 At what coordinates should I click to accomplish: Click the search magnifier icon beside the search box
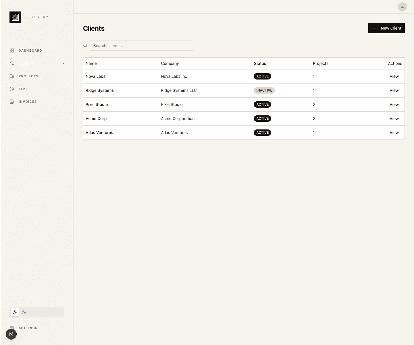(85, 45)
